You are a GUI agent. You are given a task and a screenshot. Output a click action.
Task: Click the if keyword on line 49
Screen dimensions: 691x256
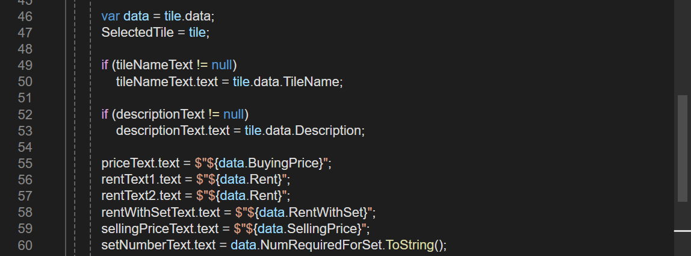(105, 65)
